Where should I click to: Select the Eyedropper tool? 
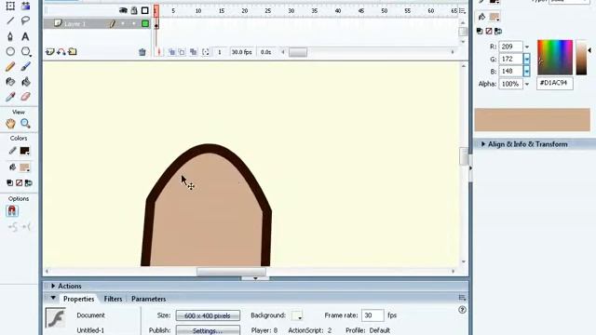(10, 97)
